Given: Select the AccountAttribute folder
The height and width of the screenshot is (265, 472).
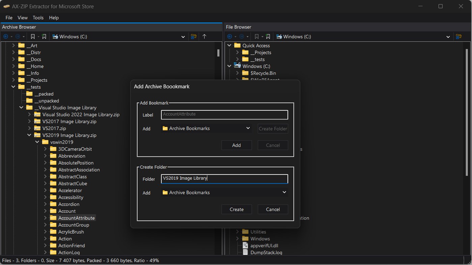Looking at the screenshot, I should [x=77, y=218].
